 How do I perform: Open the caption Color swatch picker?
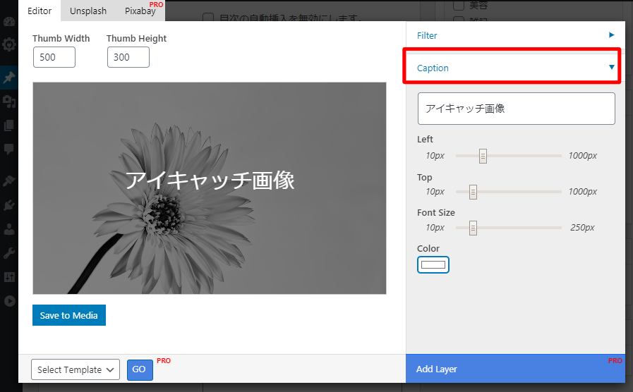click(433, 265)
